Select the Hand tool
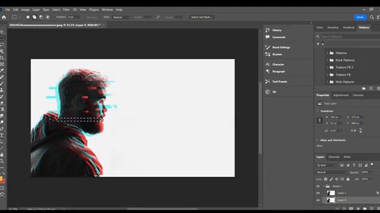Screen dimensions: 380x213 pos(2,154)
